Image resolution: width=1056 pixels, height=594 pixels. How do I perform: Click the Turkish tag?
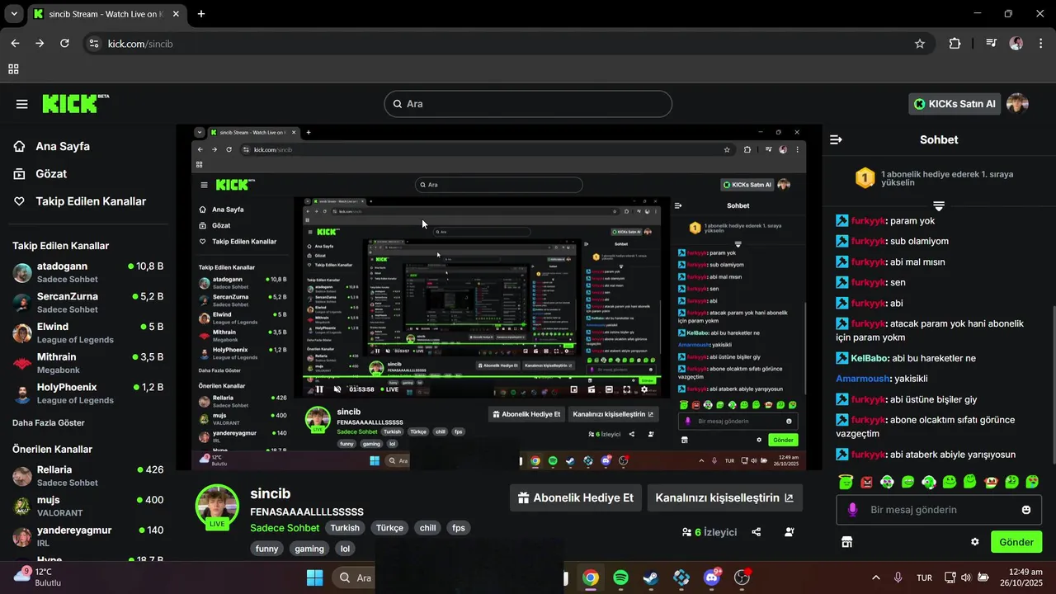click(345, 528)
